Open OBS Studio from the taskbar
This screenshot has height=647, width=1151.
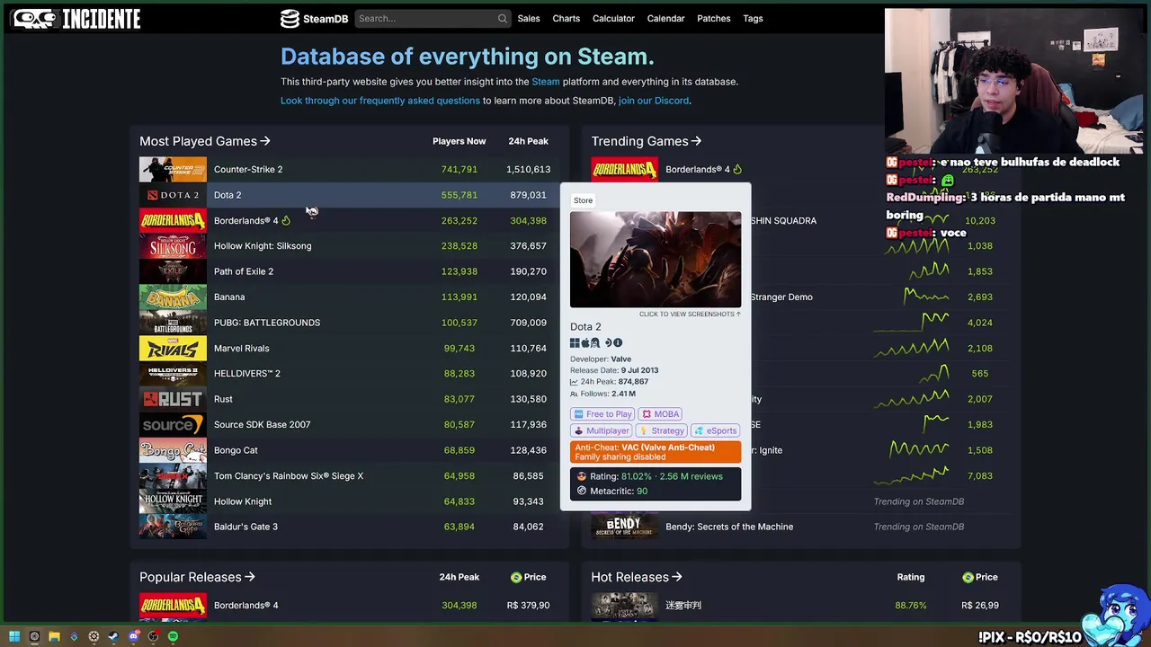tap(153, 636)
